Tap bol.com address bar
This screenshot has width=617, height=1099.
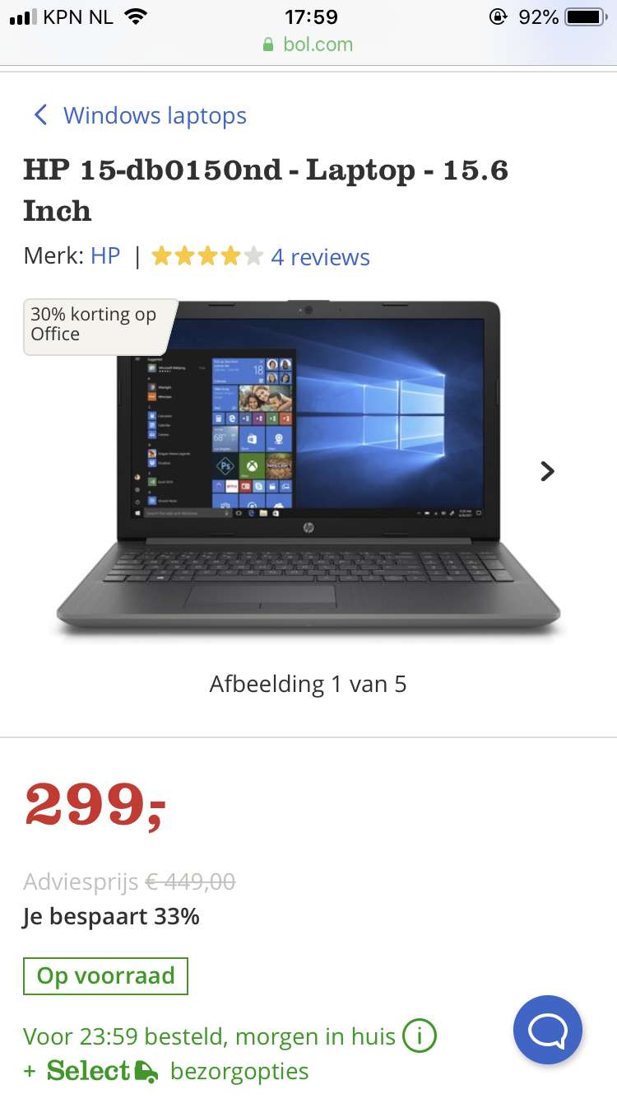(x=308, y=44)
